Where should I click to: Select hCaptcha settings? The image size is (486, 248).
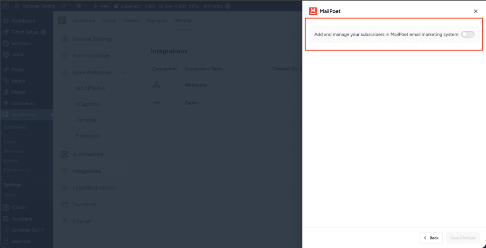pos(87,104)
